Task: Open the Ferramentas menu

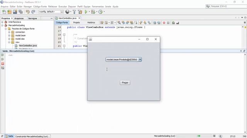Action: tap(98, 7)
